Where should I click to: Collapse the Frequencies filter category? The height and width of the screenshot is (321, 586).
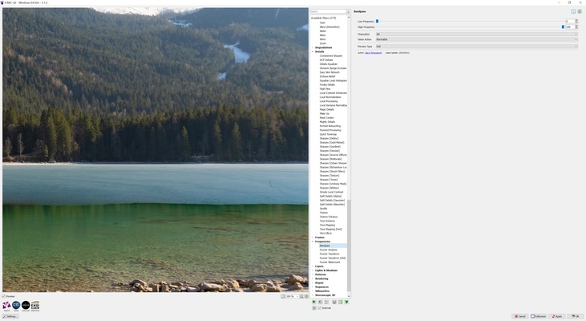click(x=313, y=242)
